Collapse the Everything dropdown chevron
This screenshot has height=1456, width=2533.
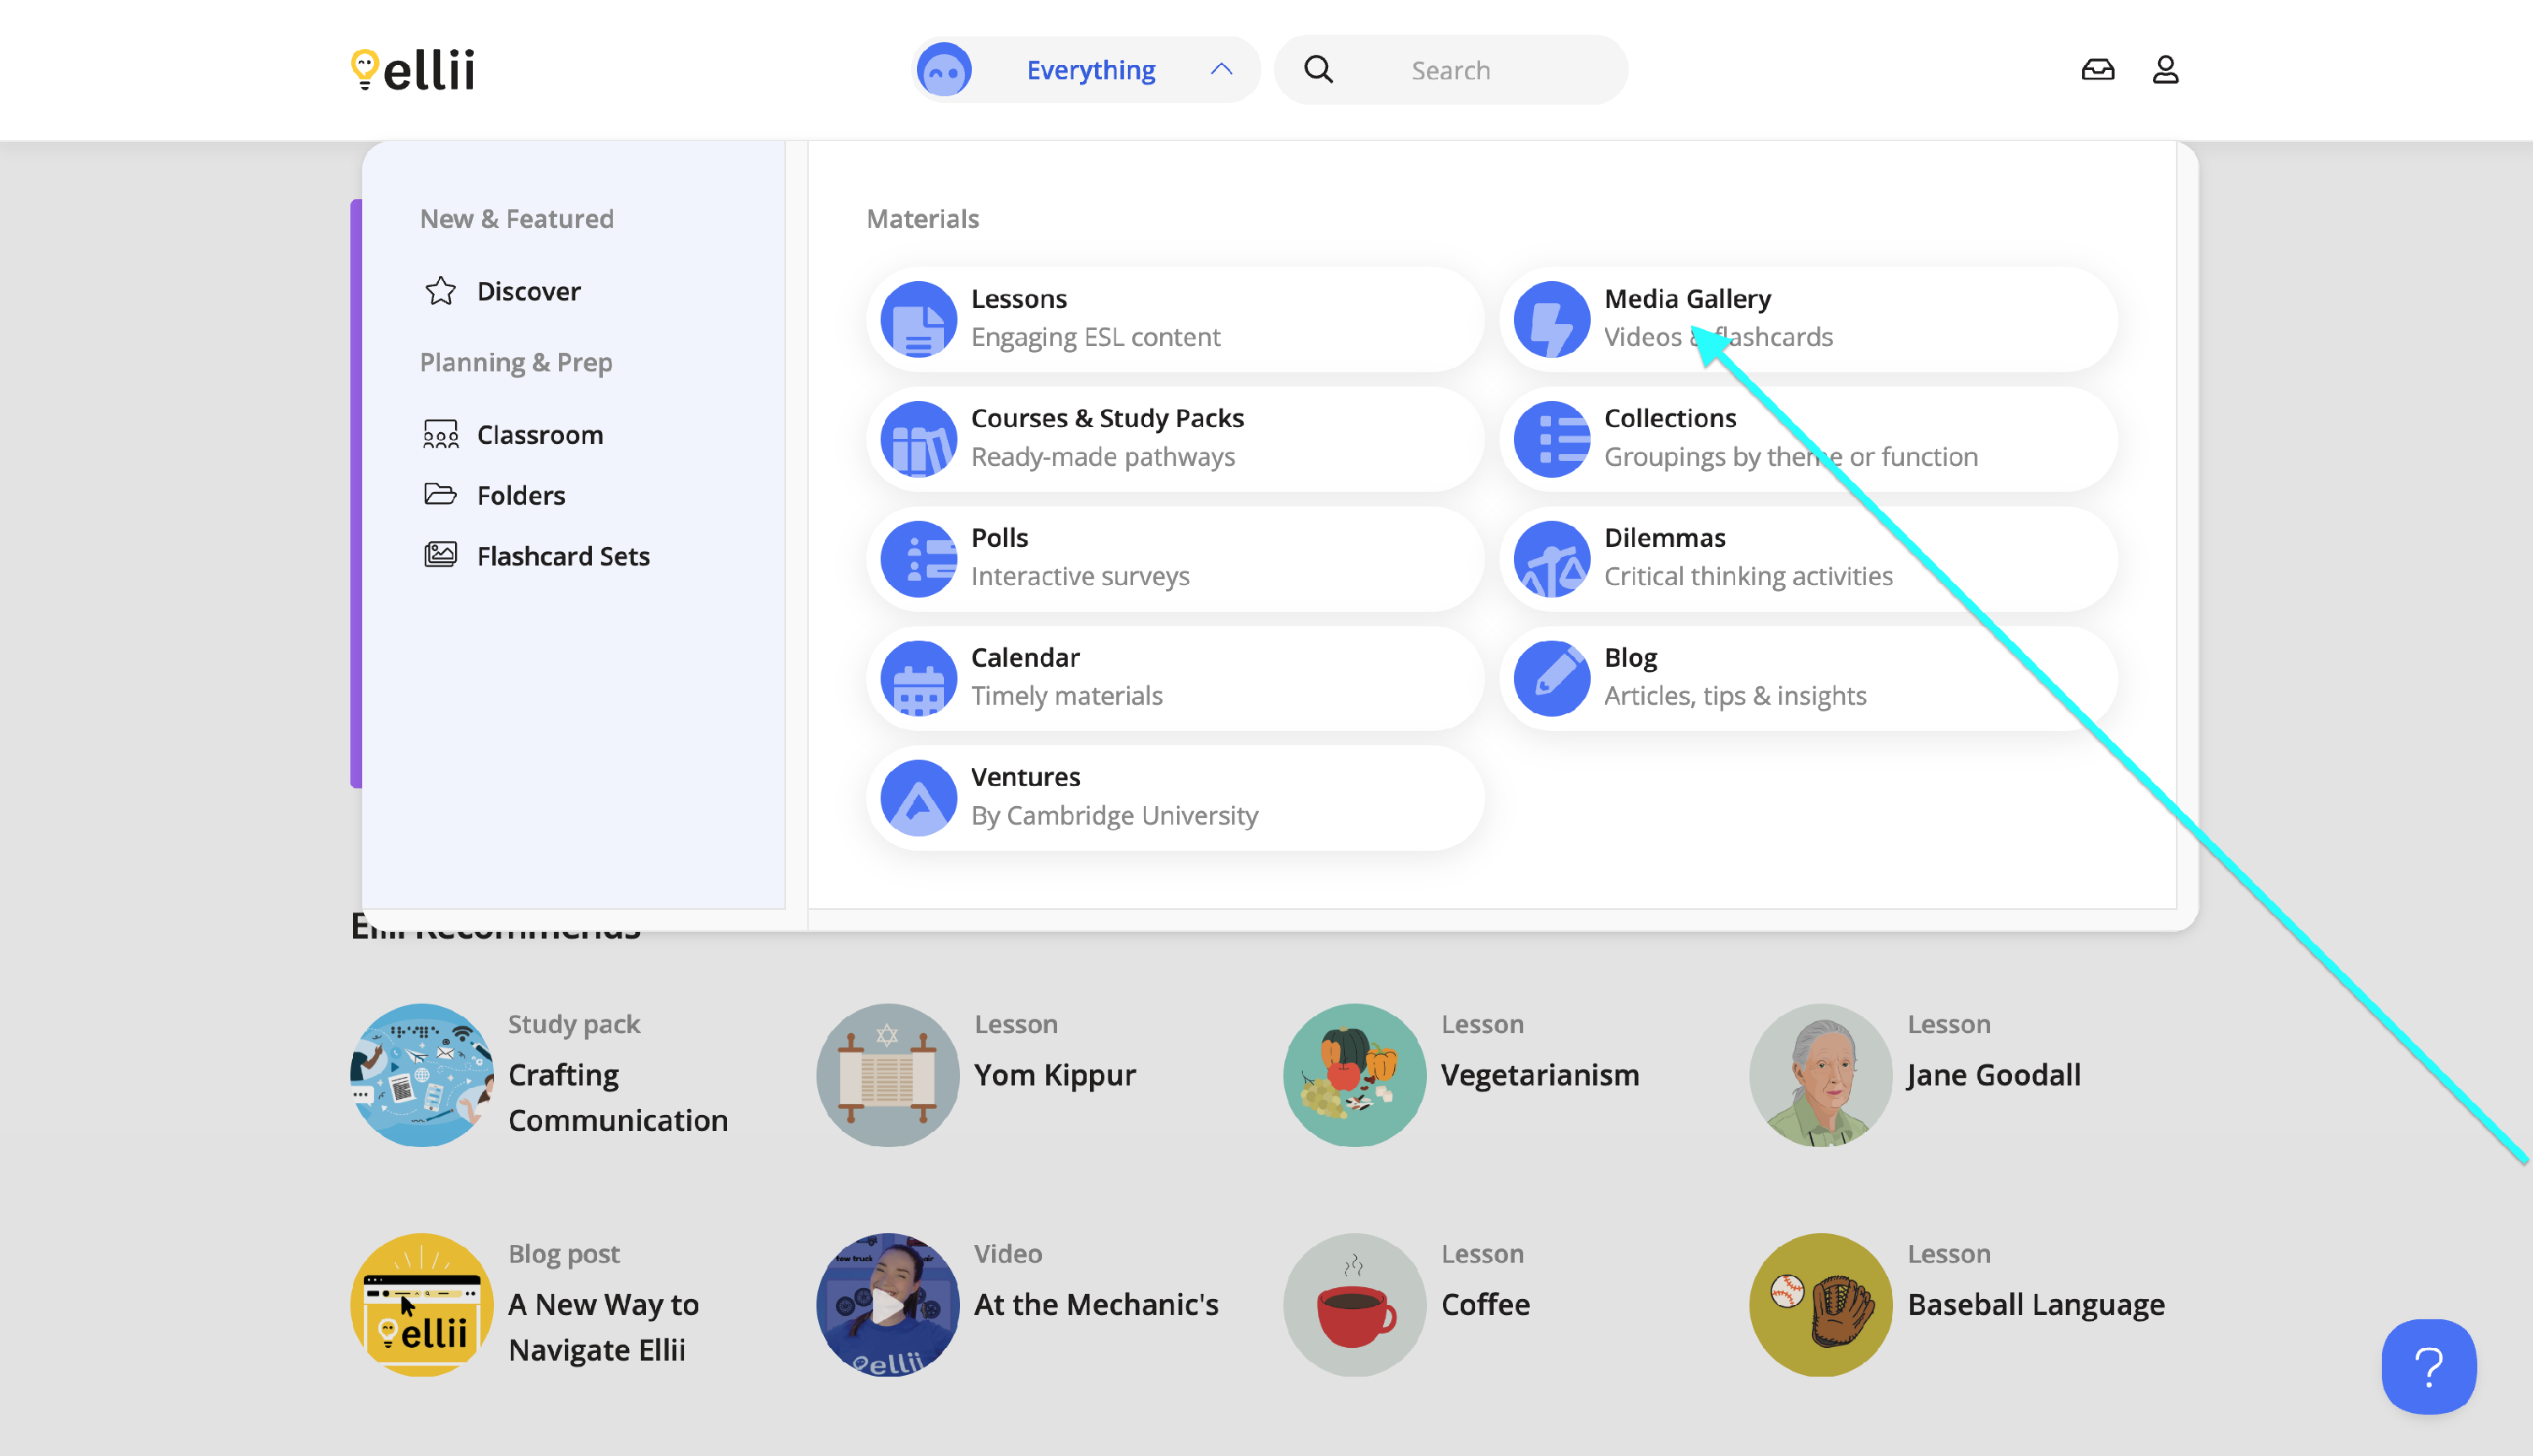point(1221,70)
